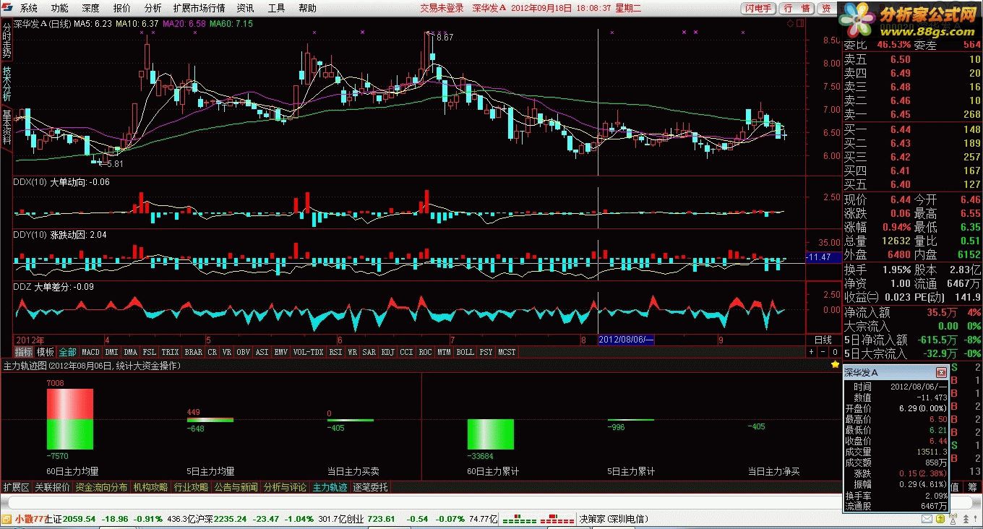Open the 主力轨迹 tab

coord(330,487)
